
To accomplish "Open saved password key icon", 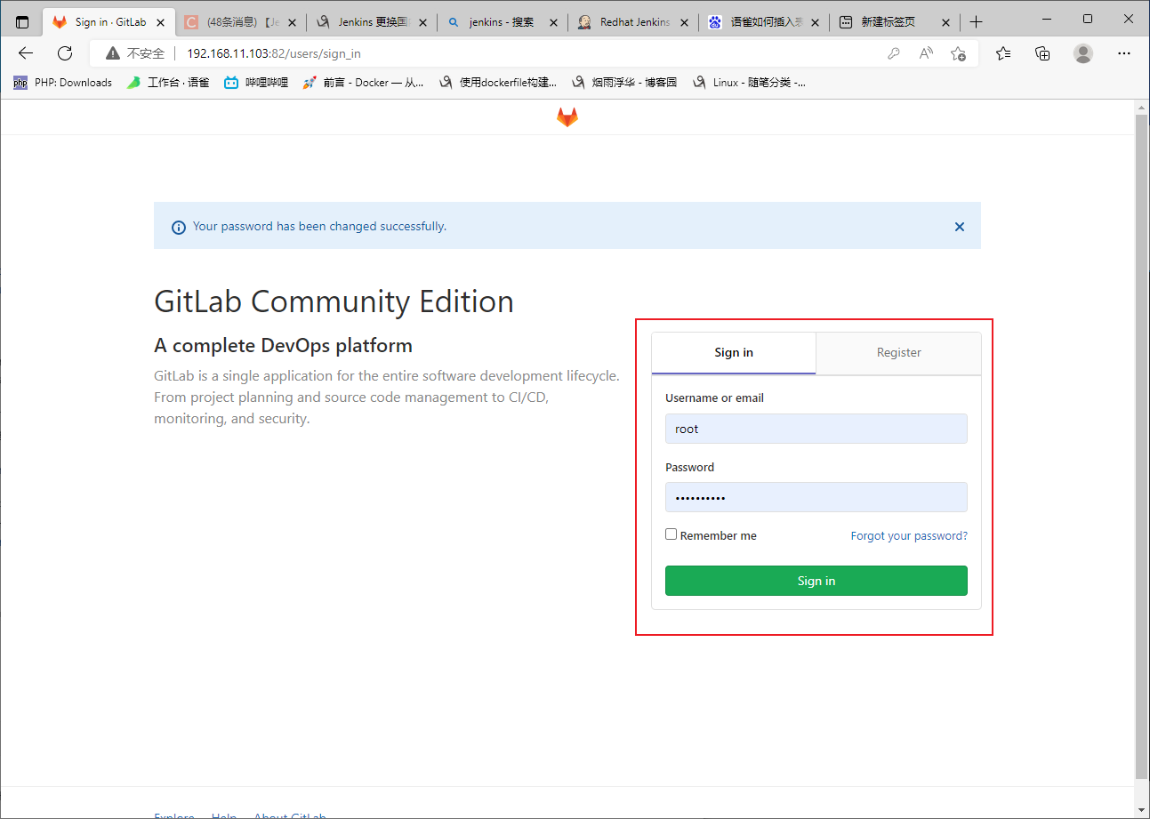I will (894, 53).
